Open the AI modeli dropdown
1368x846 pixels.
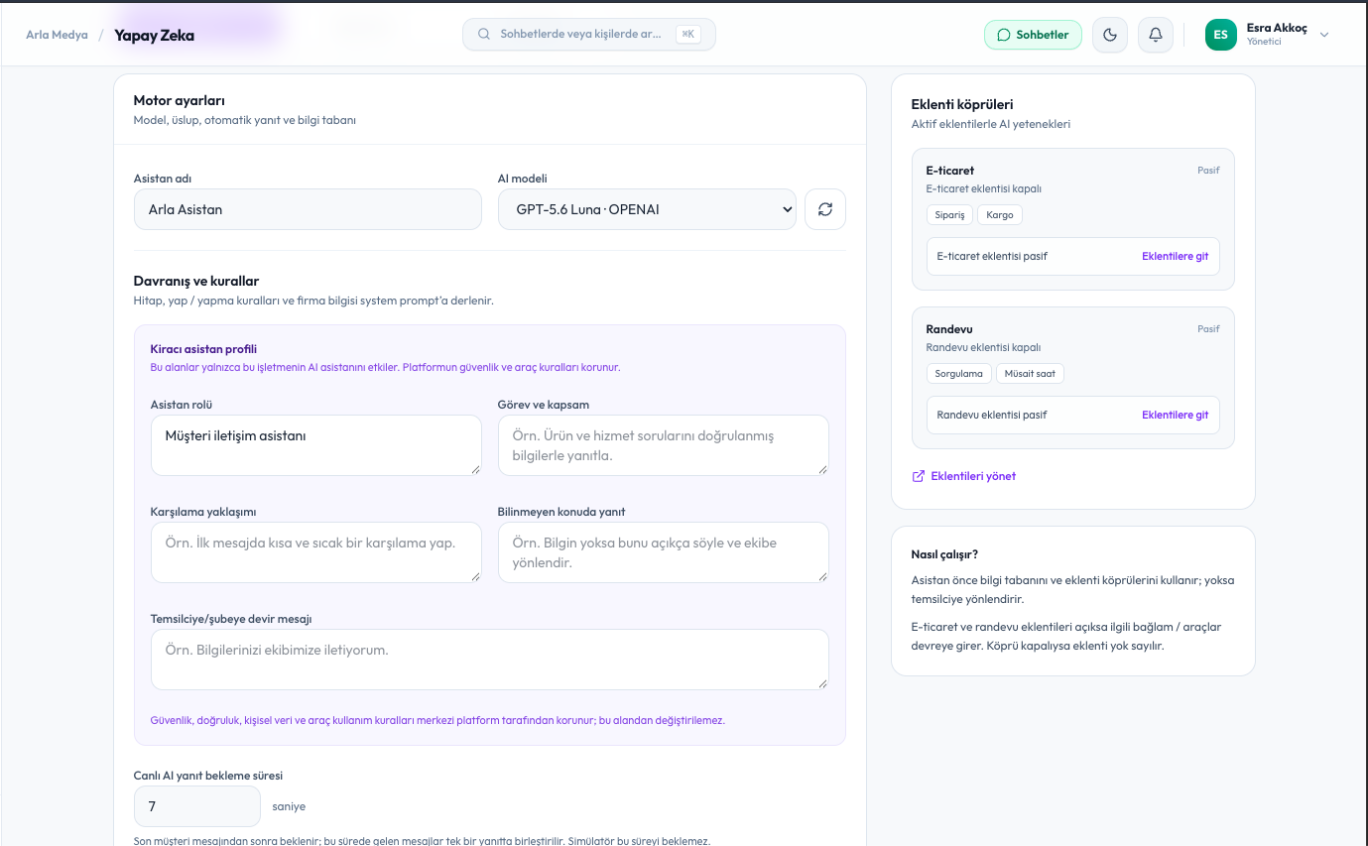(647, 209)
